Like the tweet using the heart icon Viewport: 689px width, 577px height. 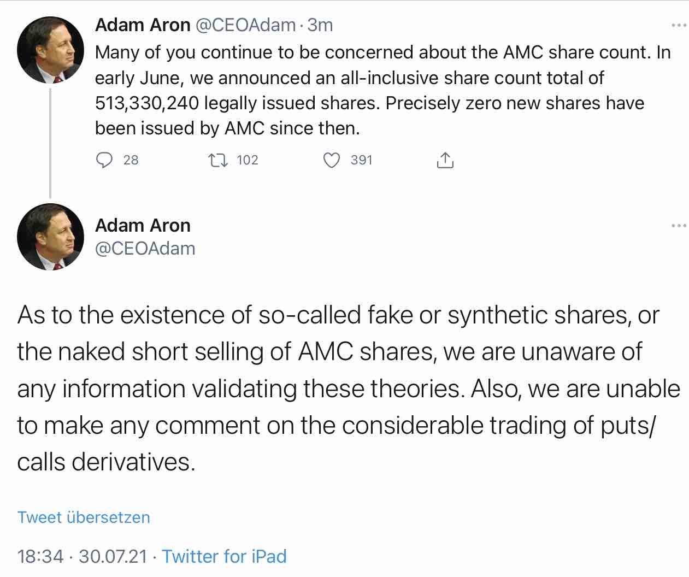coord(332,160)
